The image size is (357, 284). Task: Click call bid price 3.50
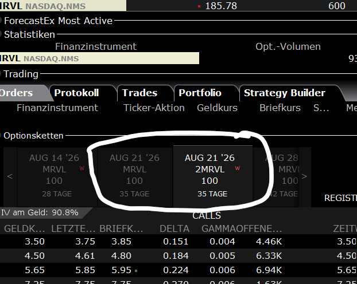tap(34, 241)
